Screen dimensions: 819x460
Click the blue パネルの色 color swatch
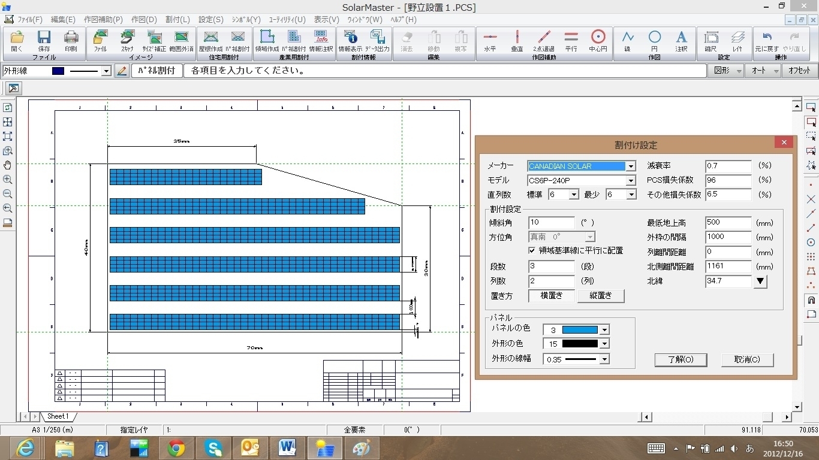(x=579, y=329)
